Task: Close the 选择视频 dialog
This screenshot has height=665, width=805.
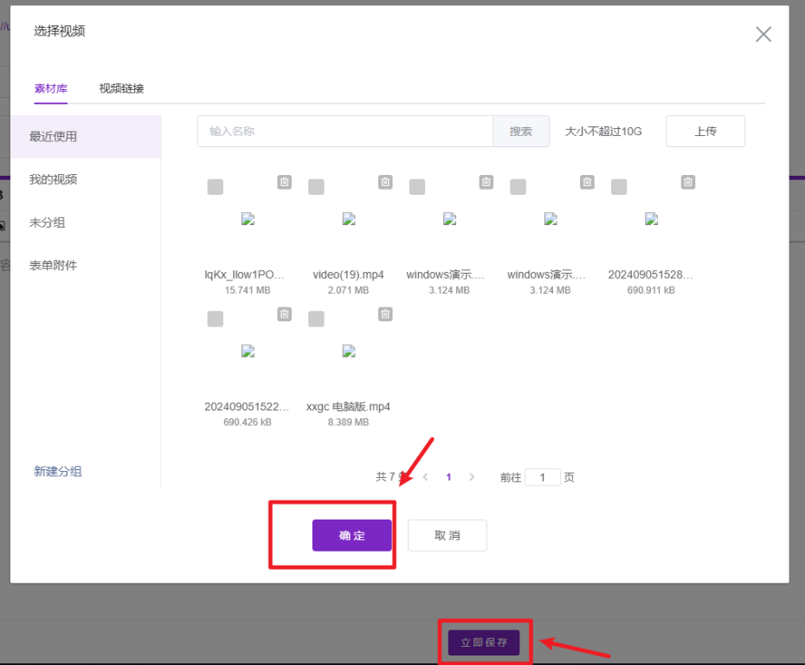Action: click(763, 35)
